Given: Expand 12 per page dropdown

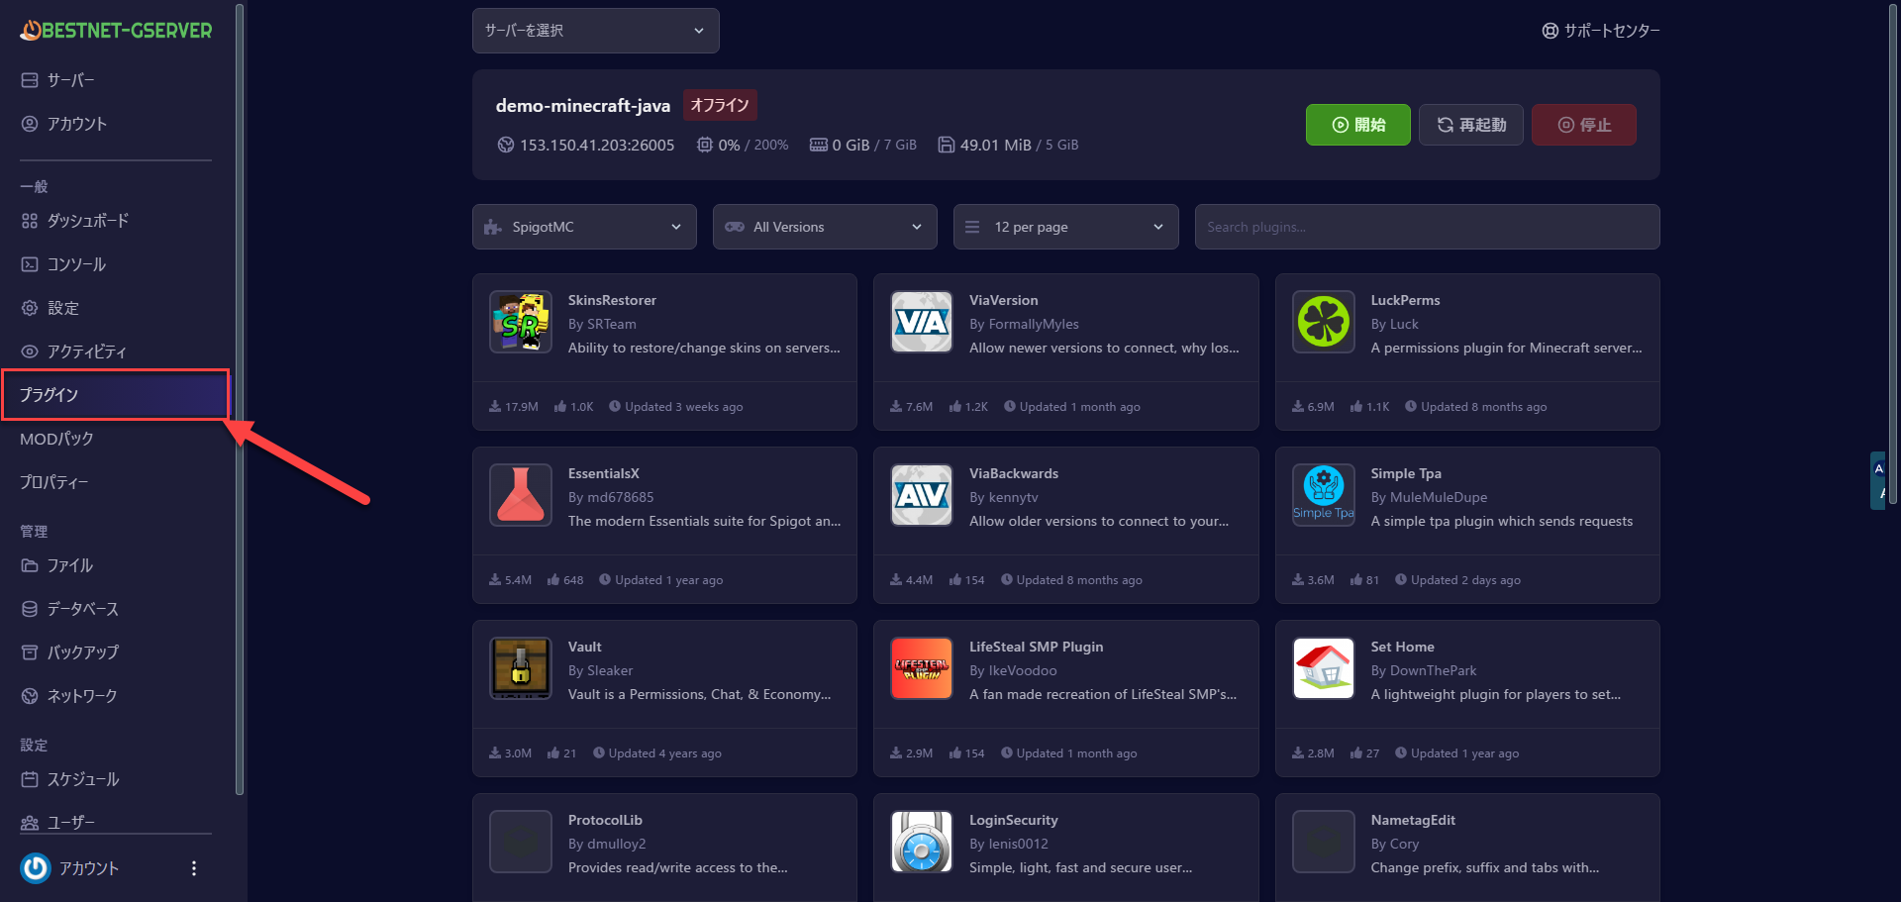Looking at the screenshot, I should 1066,227.
